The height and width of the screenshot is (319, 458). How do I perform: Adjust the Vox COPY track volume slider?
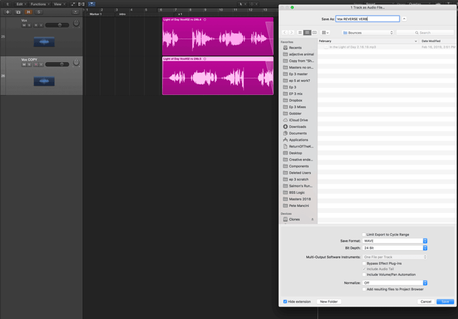click(x=57, y=65)
